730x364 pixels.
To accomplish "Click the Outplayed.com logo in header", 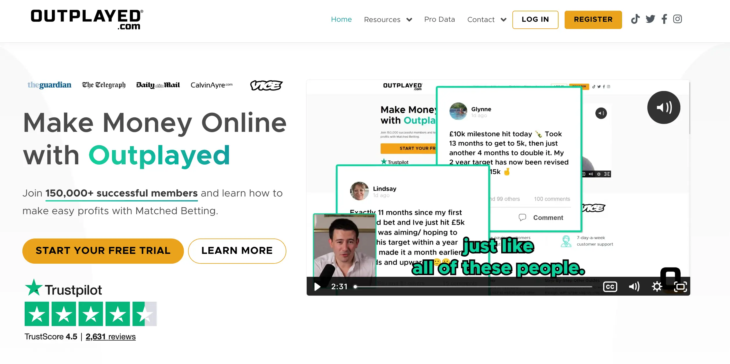I will click(x=87, y=19).
